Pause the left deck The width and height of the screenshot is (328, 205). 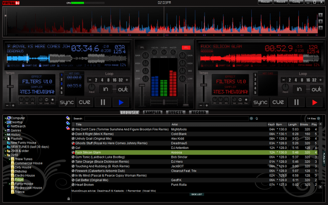103,102
